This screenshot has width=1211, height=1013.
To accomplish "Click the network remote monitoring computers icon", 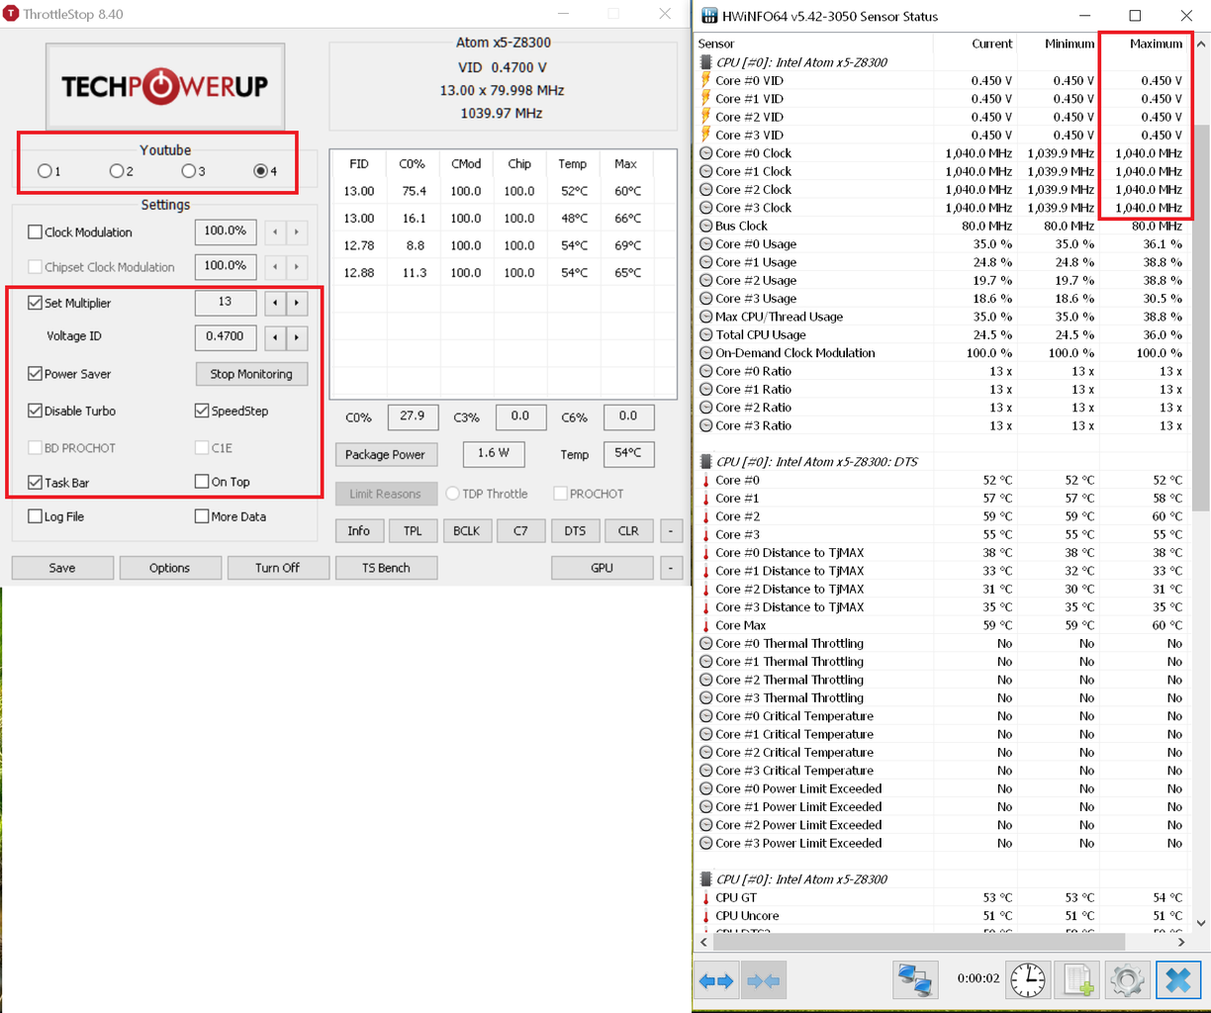I will point(915,979).
